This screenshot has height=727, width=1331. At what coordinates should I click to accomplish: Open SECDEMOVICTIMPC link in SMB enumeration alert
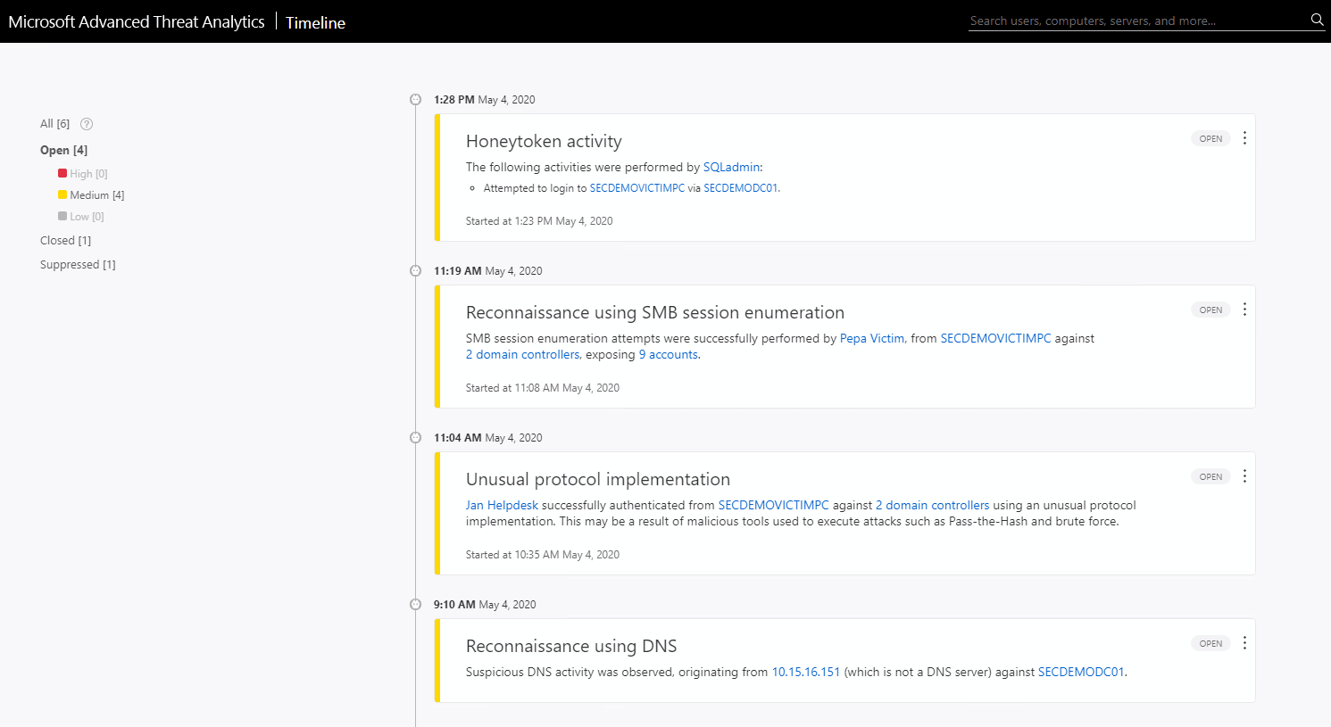pos(995,338)
